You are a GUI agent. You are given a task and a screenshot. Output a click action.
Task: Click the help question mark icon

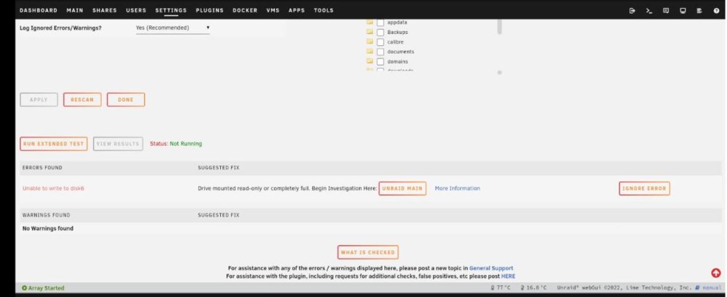coord(716,11)
